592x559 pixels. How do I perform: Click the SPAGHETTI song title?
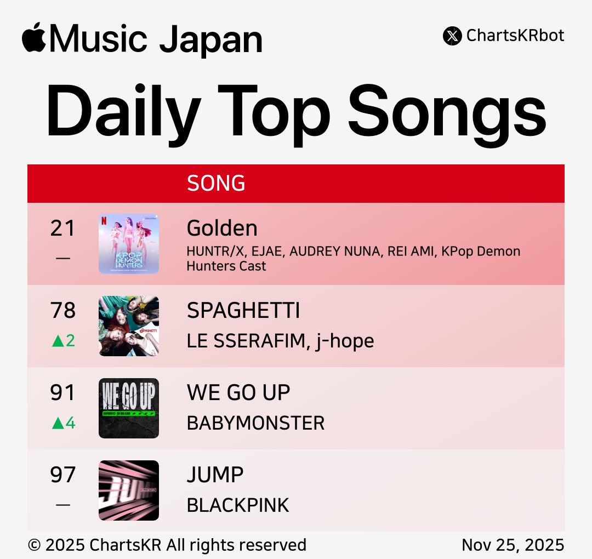click(x=243, y=311)
